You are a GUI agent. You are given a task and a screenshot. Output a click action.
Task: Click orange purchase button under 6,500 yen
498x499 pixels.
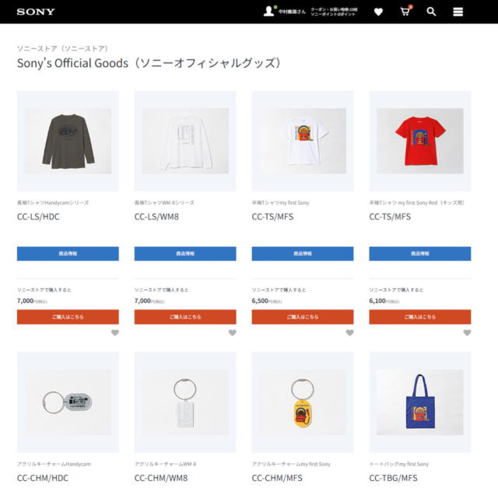(x=303, y=317)
